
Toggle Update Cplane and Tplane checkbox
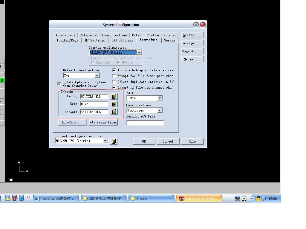click(59, 84)
